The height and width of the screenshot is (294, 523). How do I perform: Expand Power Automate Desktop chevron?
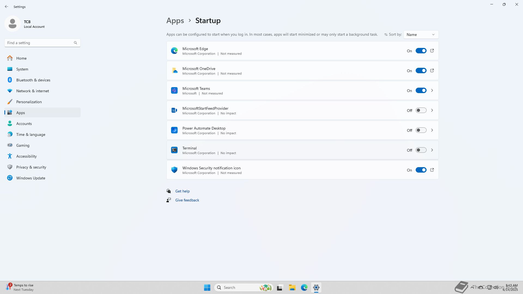tap(432, 130)
